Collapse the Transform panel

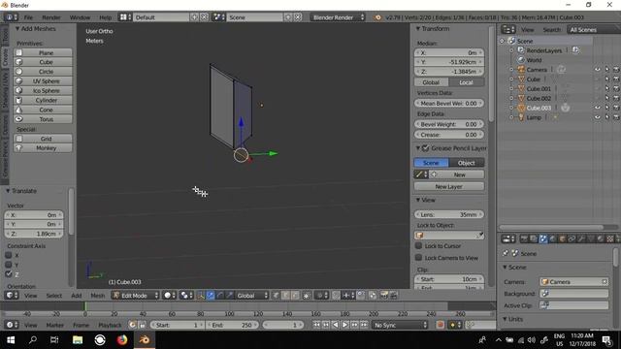pos(418,28)
